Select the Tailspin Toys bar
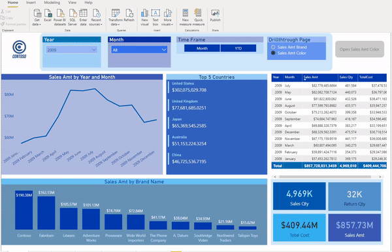 248,228
